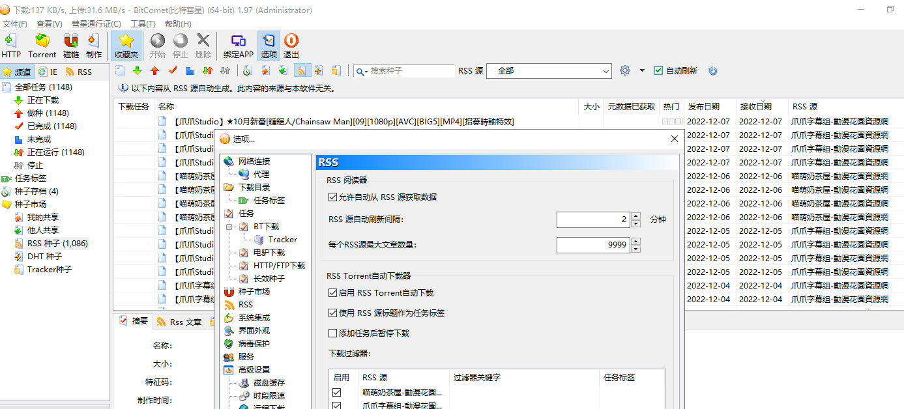
Task: Click the 退出 exit toolbar button
Action: 291,46
